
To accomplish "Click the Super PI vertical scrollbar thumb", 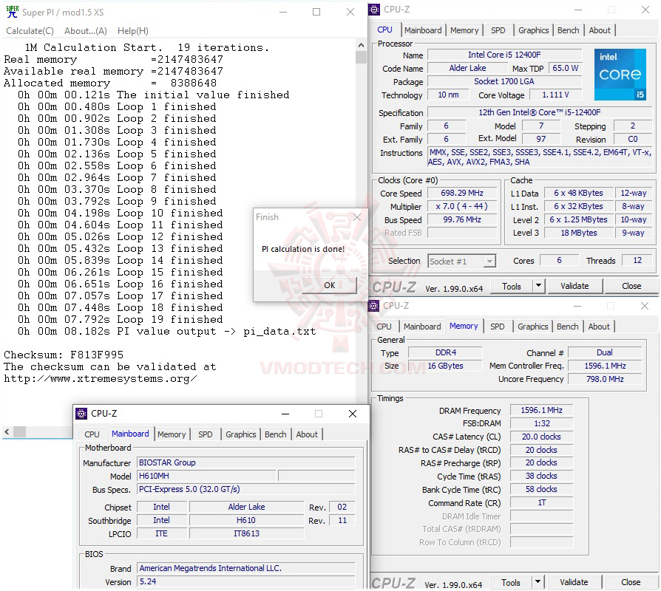I will [361, 57].
